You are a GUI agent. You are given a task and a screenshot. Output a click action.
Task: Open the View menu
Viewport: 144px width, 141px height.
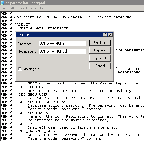(x=34, y=8)
